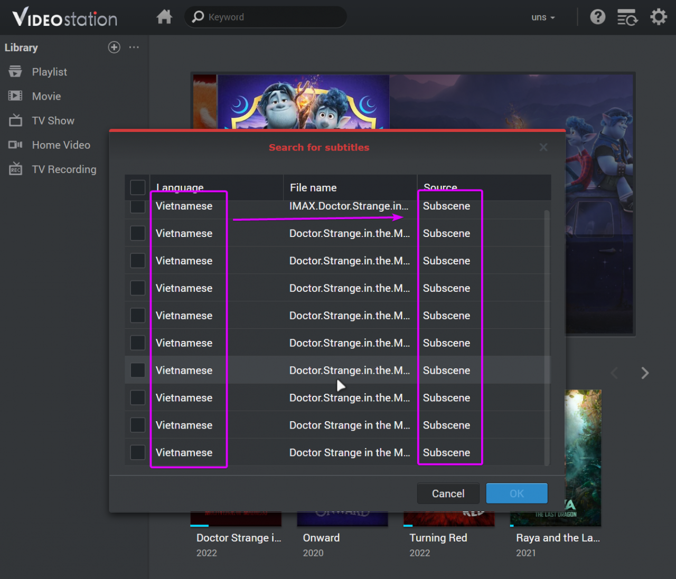Open the settings gear icon
This screenshot has height=579, width=676.
(x=659, y=17)
